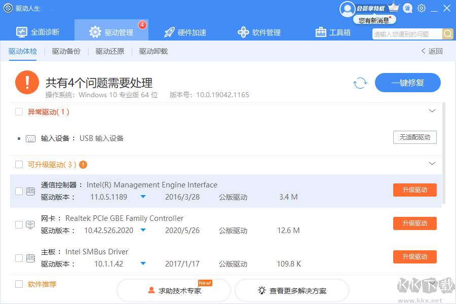This screenshot has height=304, width=456.
Task: Open version dropdown for 10.1.1.42
Action: click(143, 263)
